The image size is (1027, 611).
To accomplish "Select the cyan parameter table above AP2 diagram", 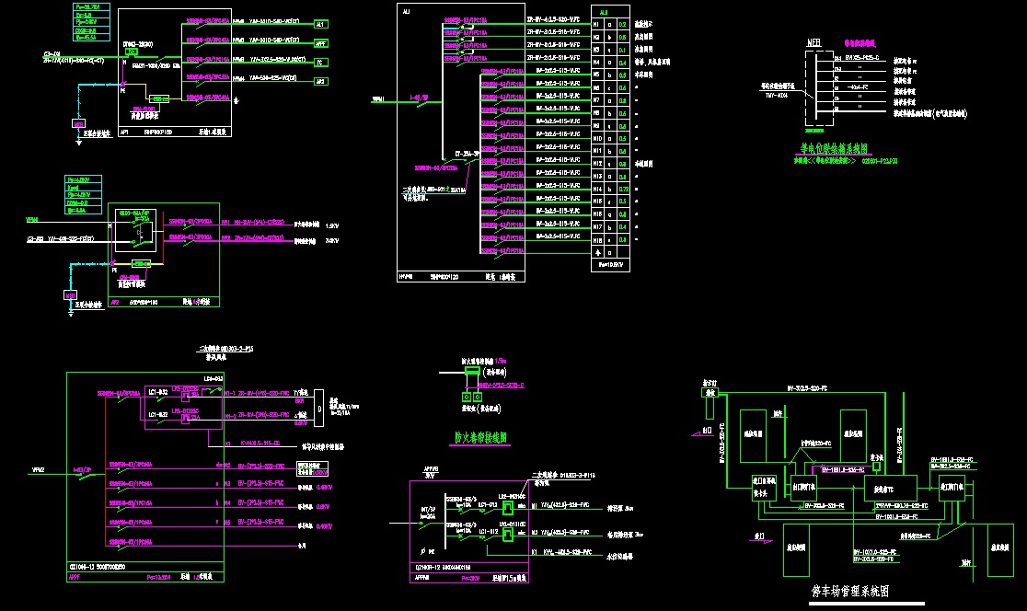I will pyautogui.click(x=82, y=193).
